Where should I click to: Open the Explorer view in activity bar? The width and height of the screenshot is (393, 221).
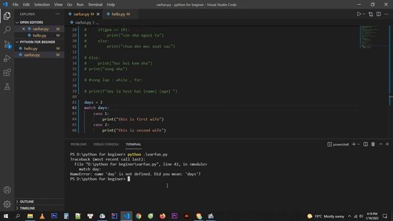coord(7,16)
